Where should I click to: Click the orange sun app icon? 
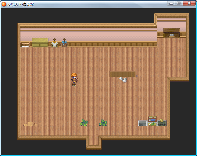click(4, 4)
